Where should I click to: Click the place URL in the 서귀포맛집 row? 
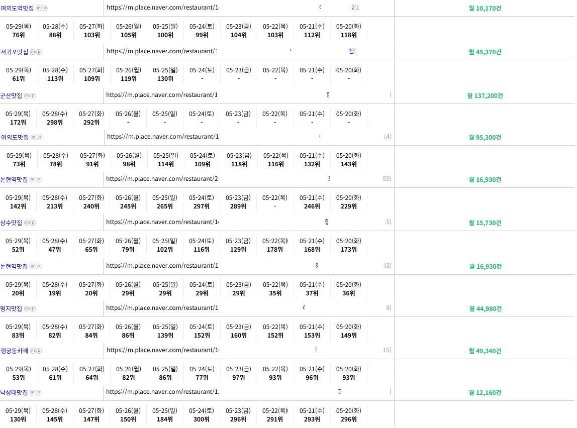point(161,51)
